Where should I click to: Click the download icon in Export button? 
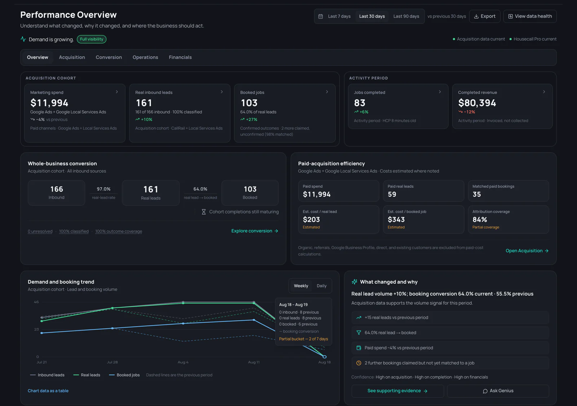[476, 16]
